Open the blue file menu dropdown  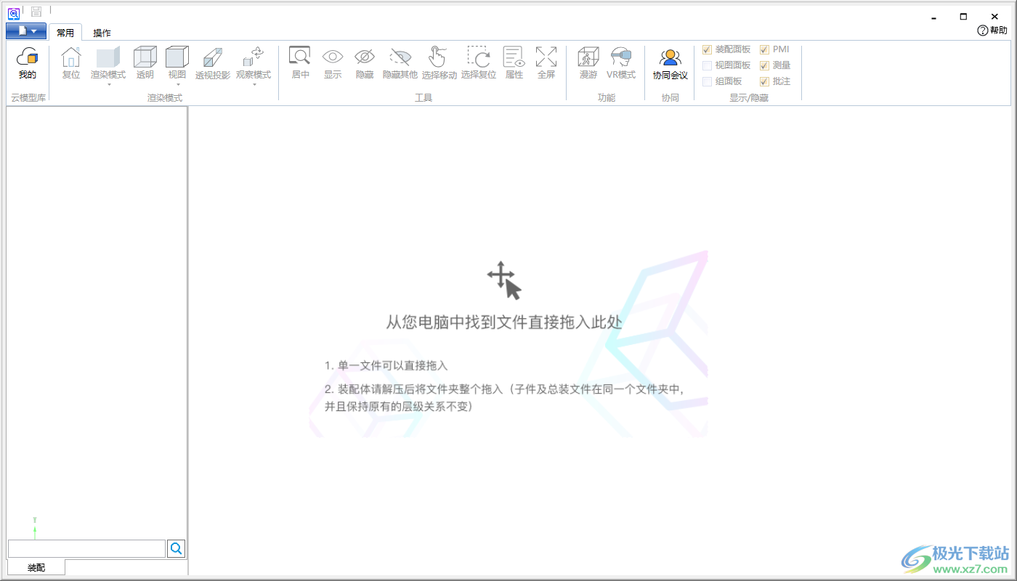pyautogui.click(x=26, y=31)
